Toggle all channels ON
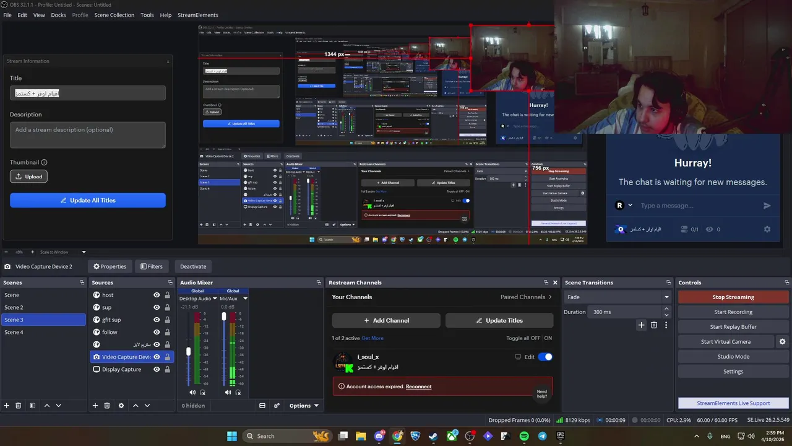Viewport: 792px width, 446px height. (x=548, y=338)
